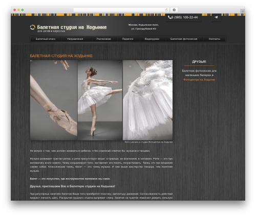Click the phone number 8 (985) 105-22-44
This screenshot has width=256, height=216.
[x=184, y=17]
